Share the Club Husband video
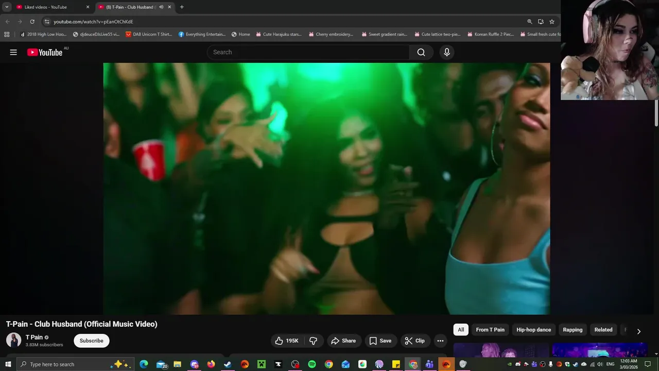 (343, 341)
